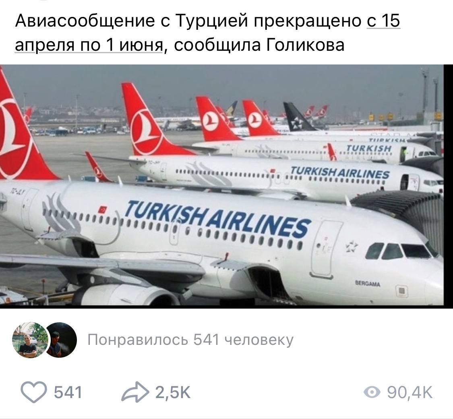This screenshot has width=453, height=419.
Task: Tap the word 'Авиасообщение' in the post text
Action: [85, 21]
